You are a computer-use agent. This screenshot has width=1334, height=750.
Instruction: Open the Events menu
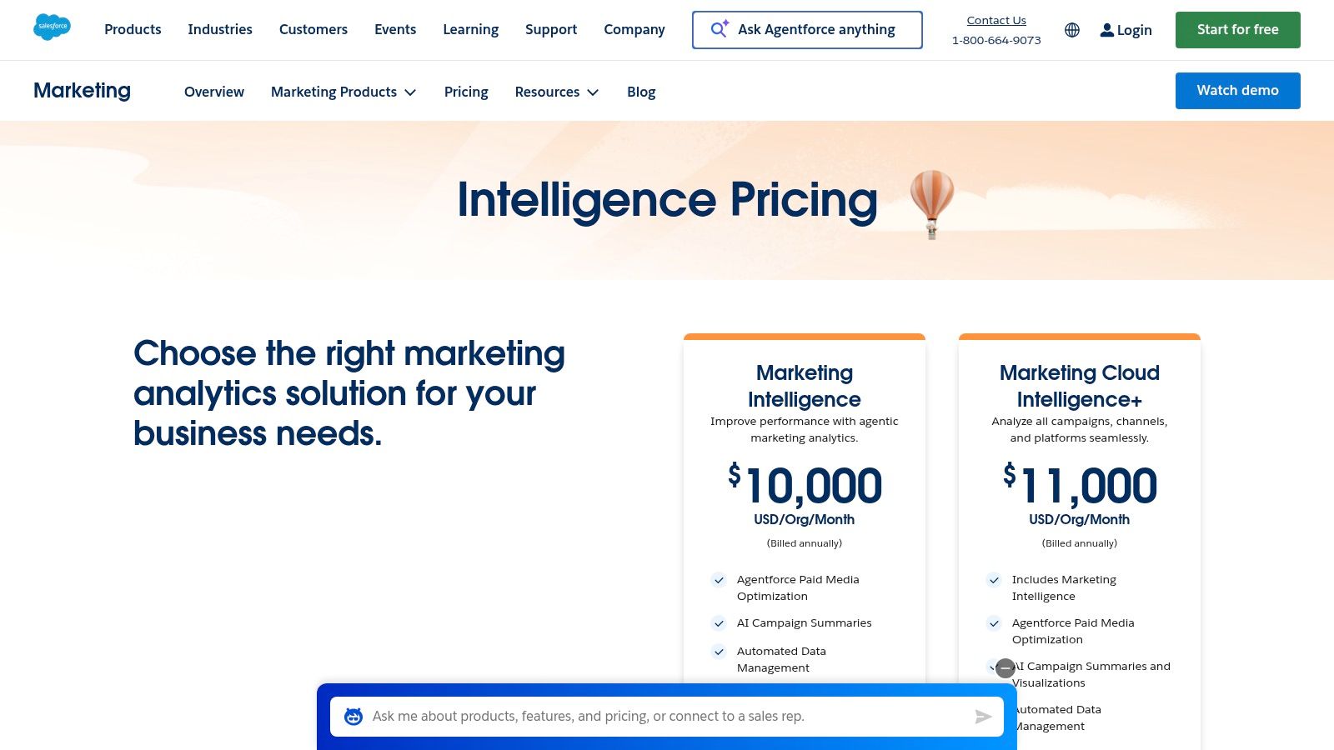395,29
